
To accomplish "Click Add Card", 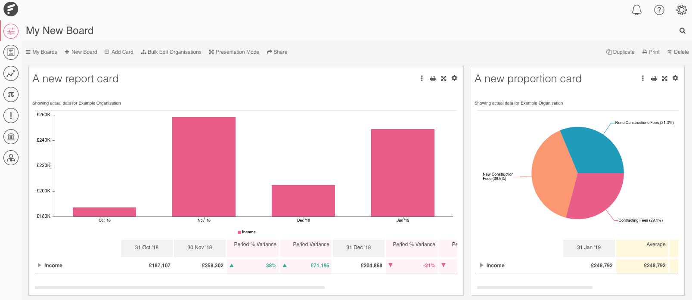I will (x=119, y=52).
